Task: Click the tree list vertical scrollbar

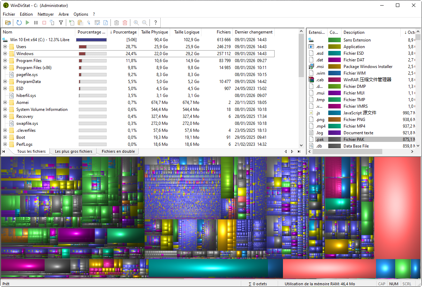Action: [x=301, y=89]
